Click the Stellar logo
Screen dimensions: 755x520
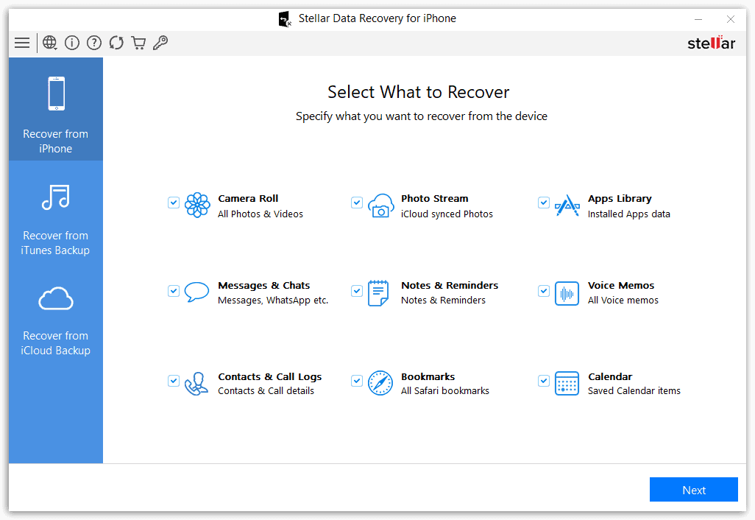[711, 43]
